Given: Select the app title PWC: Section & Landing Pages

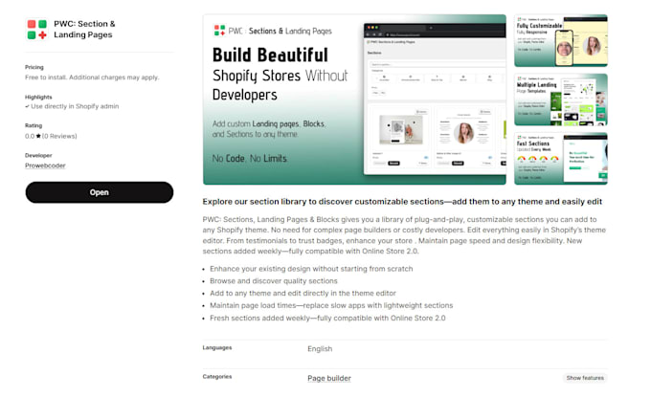Looking at the screenshot, I should 84,29.
